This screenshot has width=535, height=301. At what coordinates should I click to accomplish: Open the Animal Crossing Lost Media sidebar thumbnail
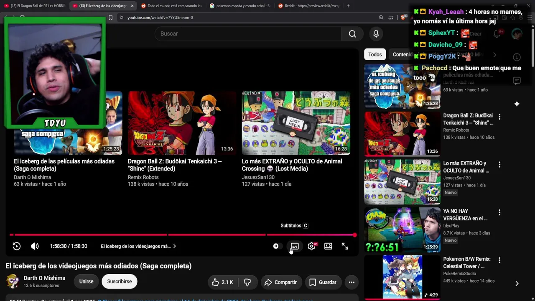pyautogui.click(x=402, y=182)
